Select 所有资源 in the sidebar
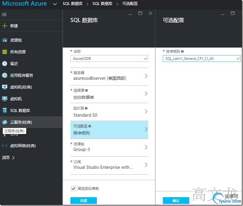 (x=18, y=52)
